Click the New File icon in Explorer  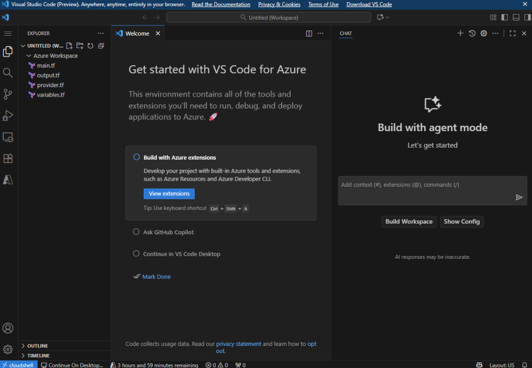point(70,46)
